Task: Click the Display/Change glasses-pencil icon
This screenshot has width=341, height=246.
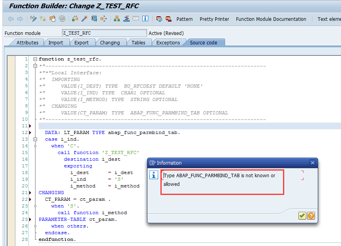Action: (x=34, y=19)
